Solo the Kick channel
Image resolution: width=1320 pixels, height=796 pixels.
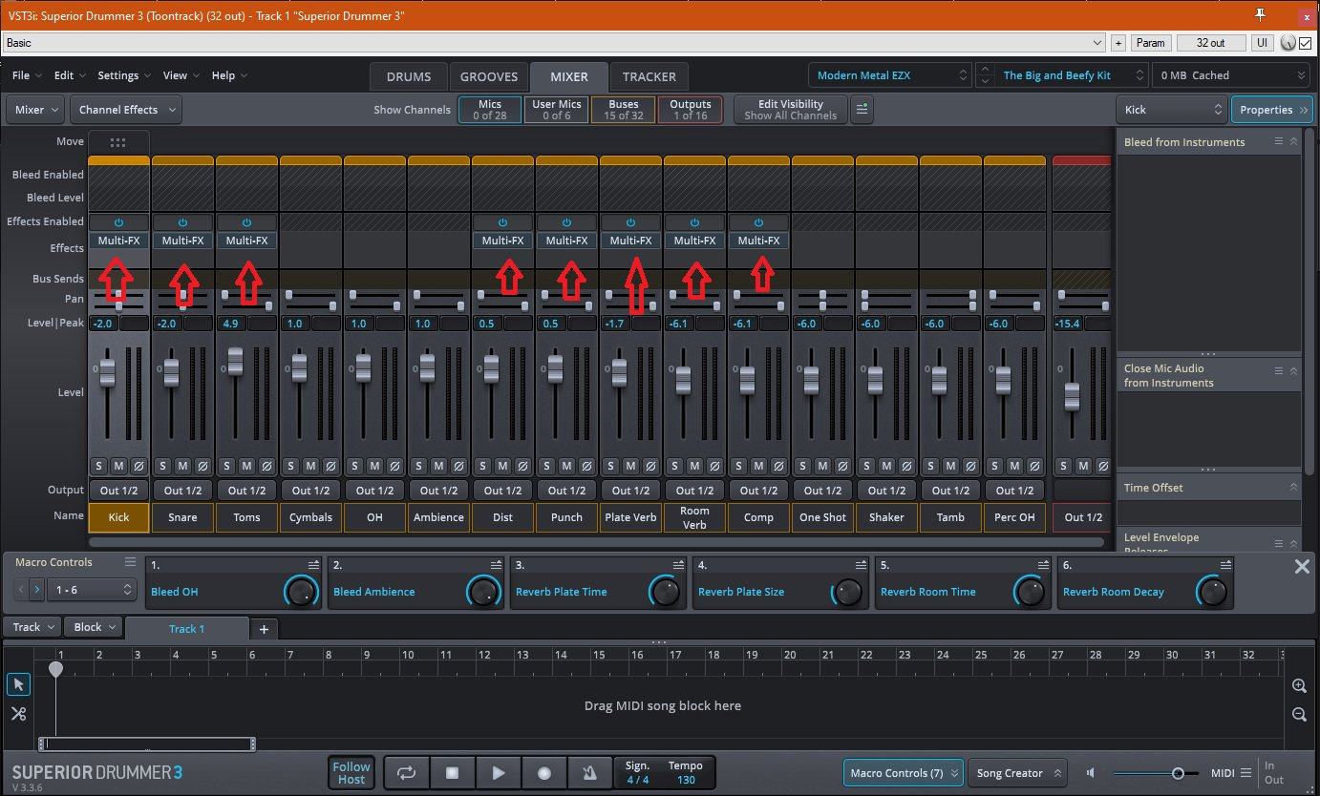(x=99, y=466)
